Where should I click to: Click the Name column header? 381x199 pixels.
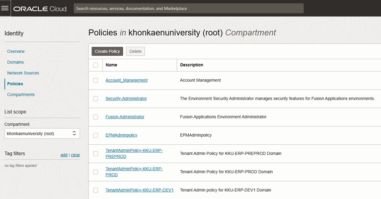(x=111, y=65)
